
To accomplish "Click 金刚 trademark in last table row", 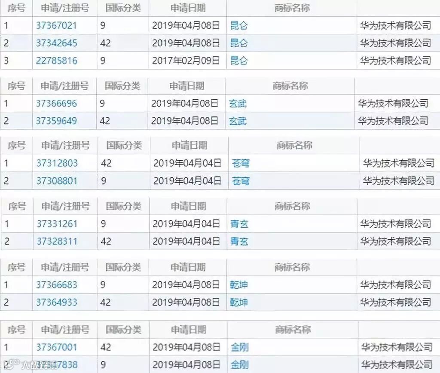I will pos(240,364).
